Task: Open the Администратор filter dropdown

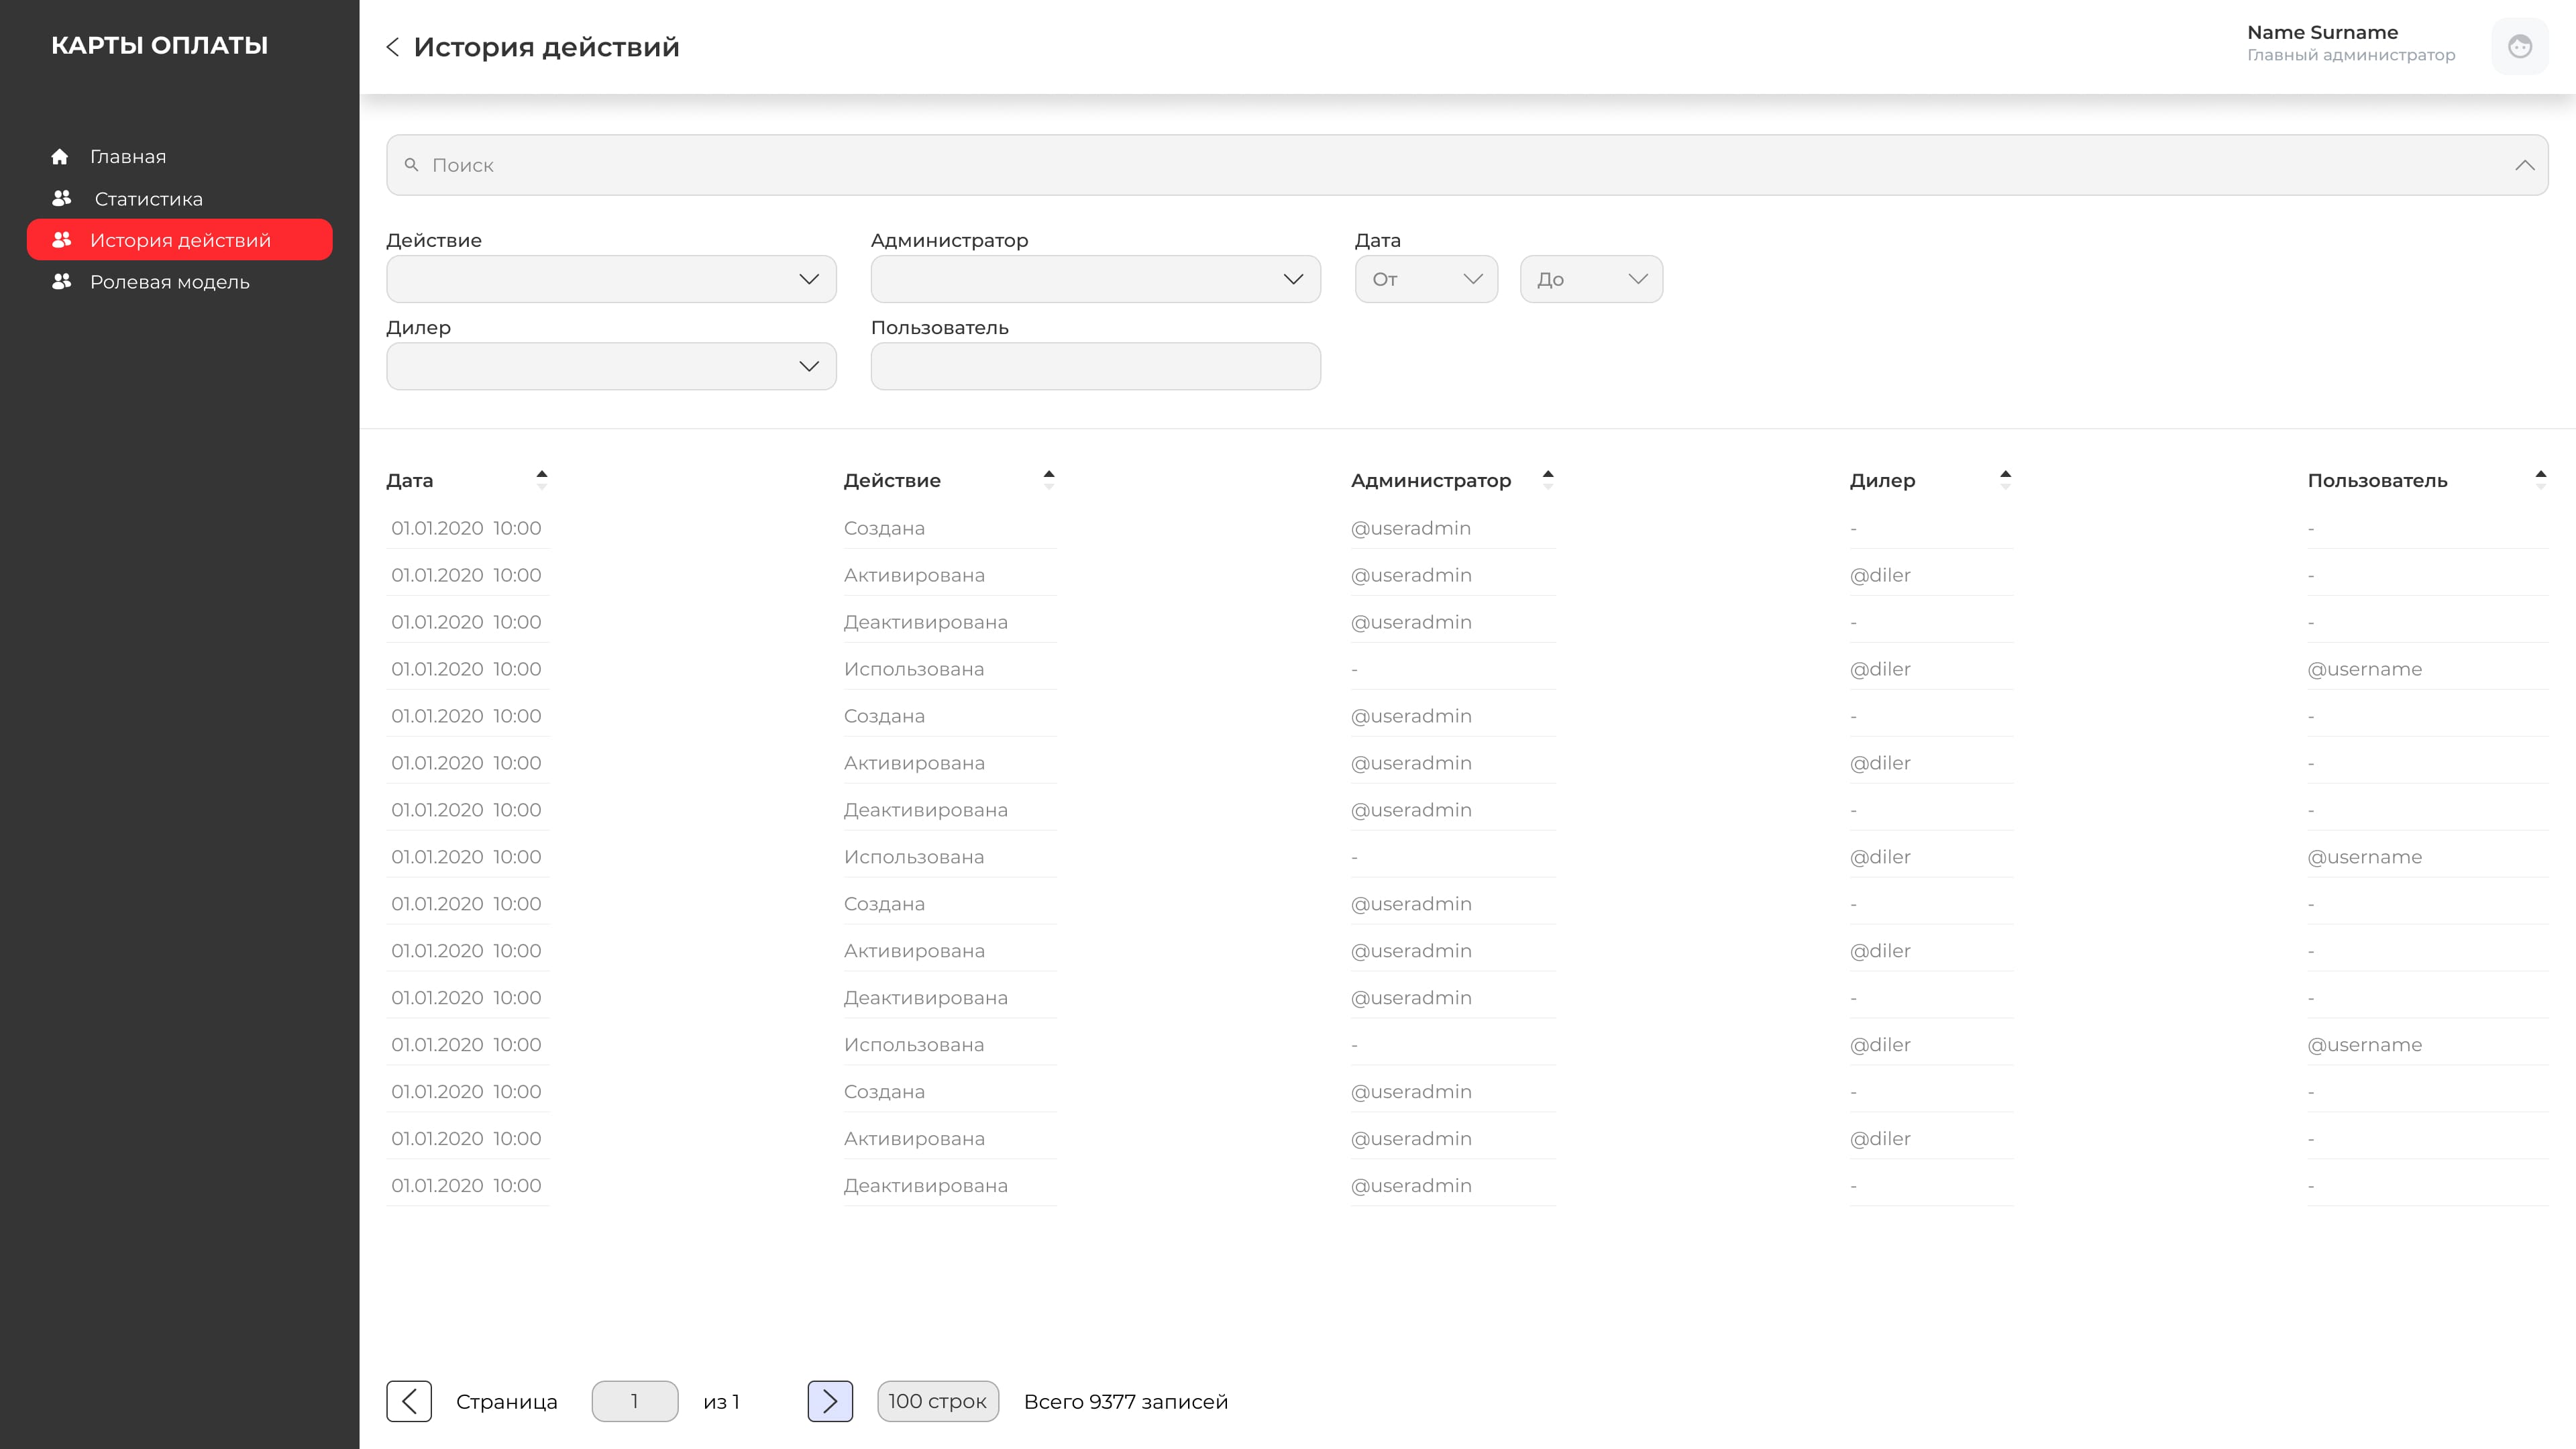Action: tap(1096, 279)
